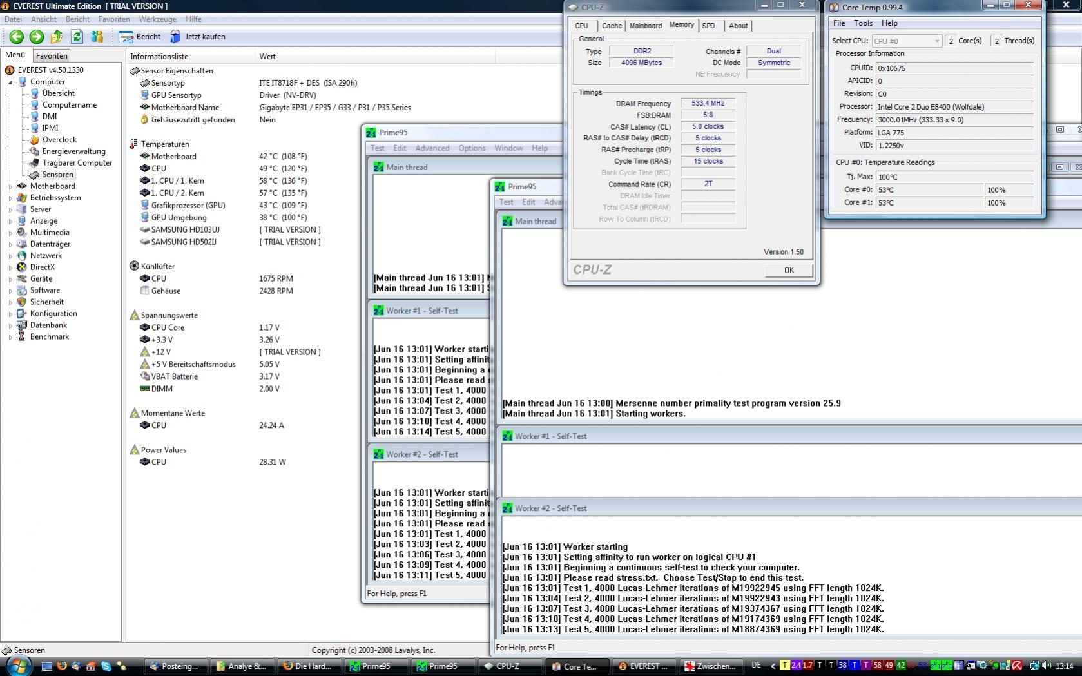This screenshot has height=676, width=1082.
Task: Click Jetzt kaufen in the toolbar
Action: pos(198,37)
